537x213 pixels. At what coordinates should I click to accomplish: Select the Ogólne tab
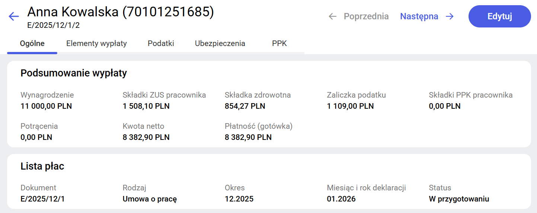coord(32,43)
